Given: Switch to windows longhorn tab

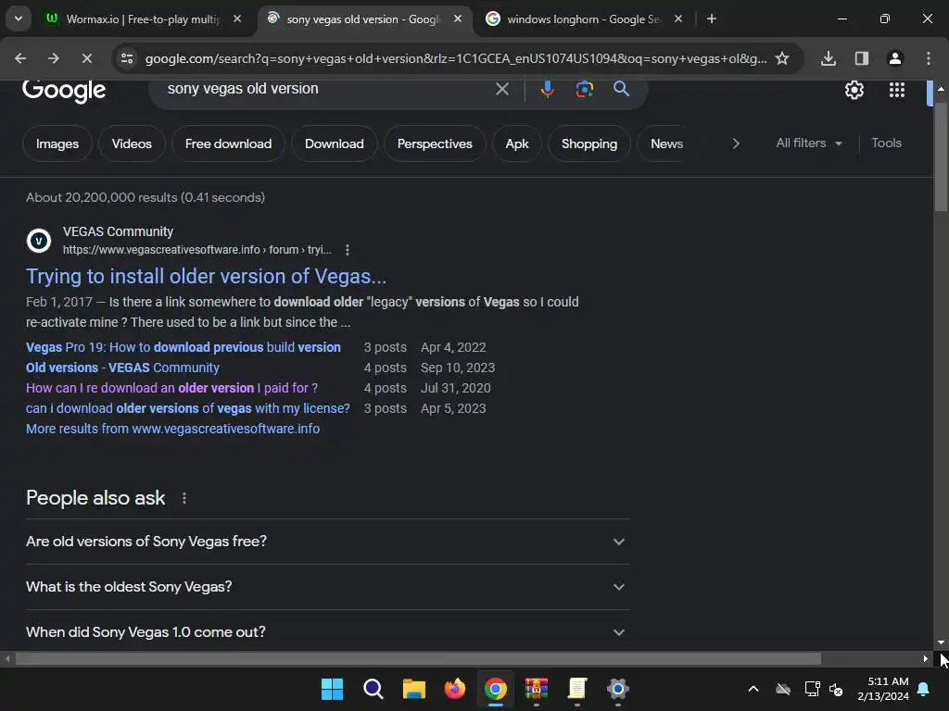Looking at the screenshot, I should [x=583, y=19].
